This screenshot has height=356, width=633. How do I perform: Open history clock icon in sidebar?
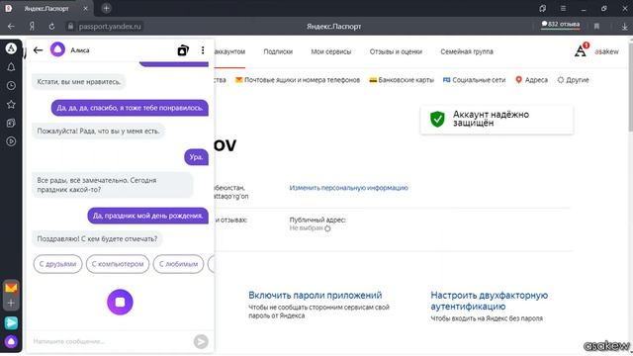[x=11, y=86]
